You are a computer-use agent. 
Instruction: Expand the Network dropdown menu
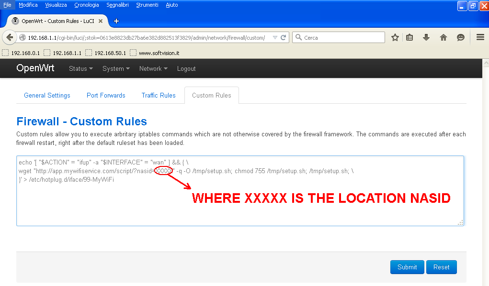[153, 68]
